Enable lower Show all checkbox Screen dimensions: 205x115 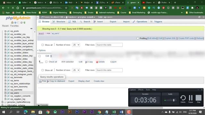[x=43, y=70]
